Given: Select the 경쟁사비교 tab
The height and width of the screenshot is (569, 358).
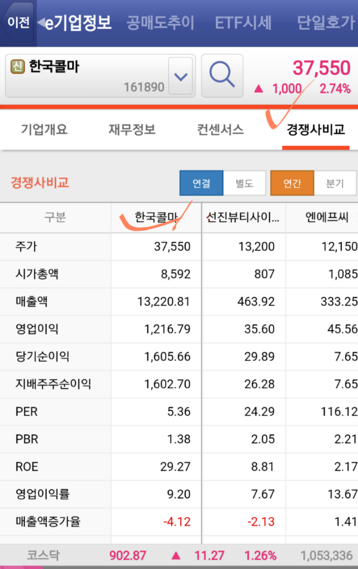Looking at the screenshot, I should (316, 129).
